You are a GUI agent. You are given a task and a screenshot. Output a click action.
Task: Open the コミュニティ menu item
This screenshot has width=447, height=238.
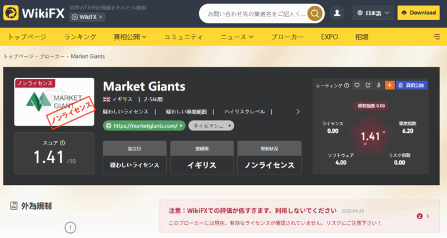click(x=183, y=37)
